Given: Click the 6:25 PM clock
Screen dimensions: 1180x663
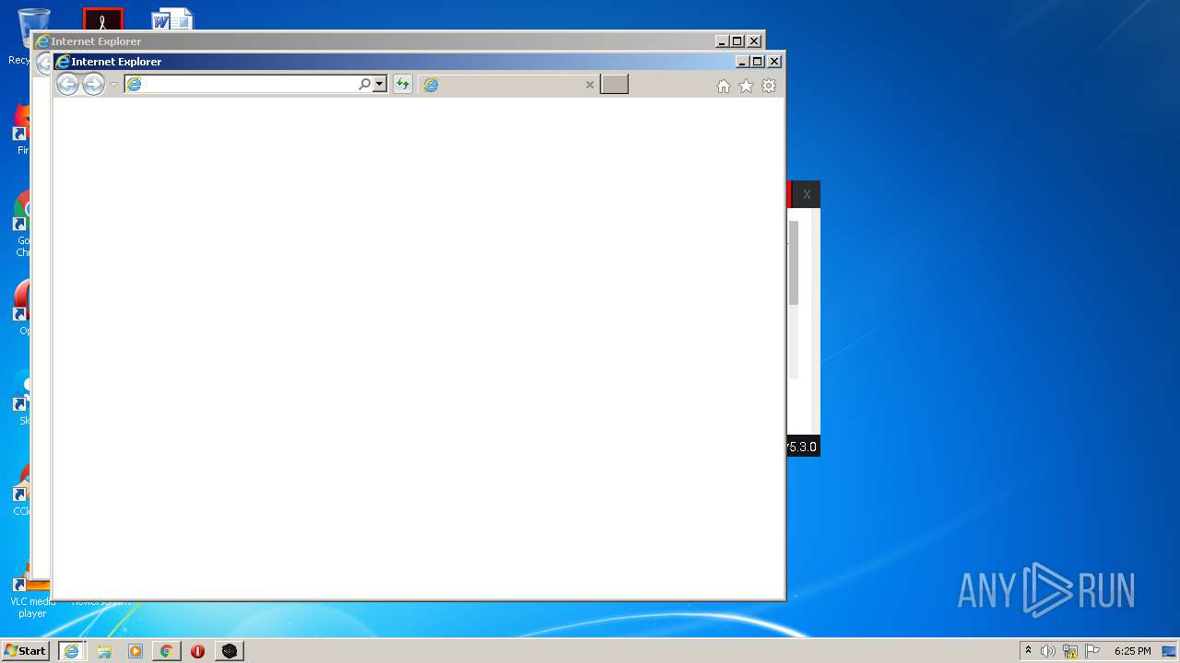Looking at the screenshot, I should pos(1132,651).
